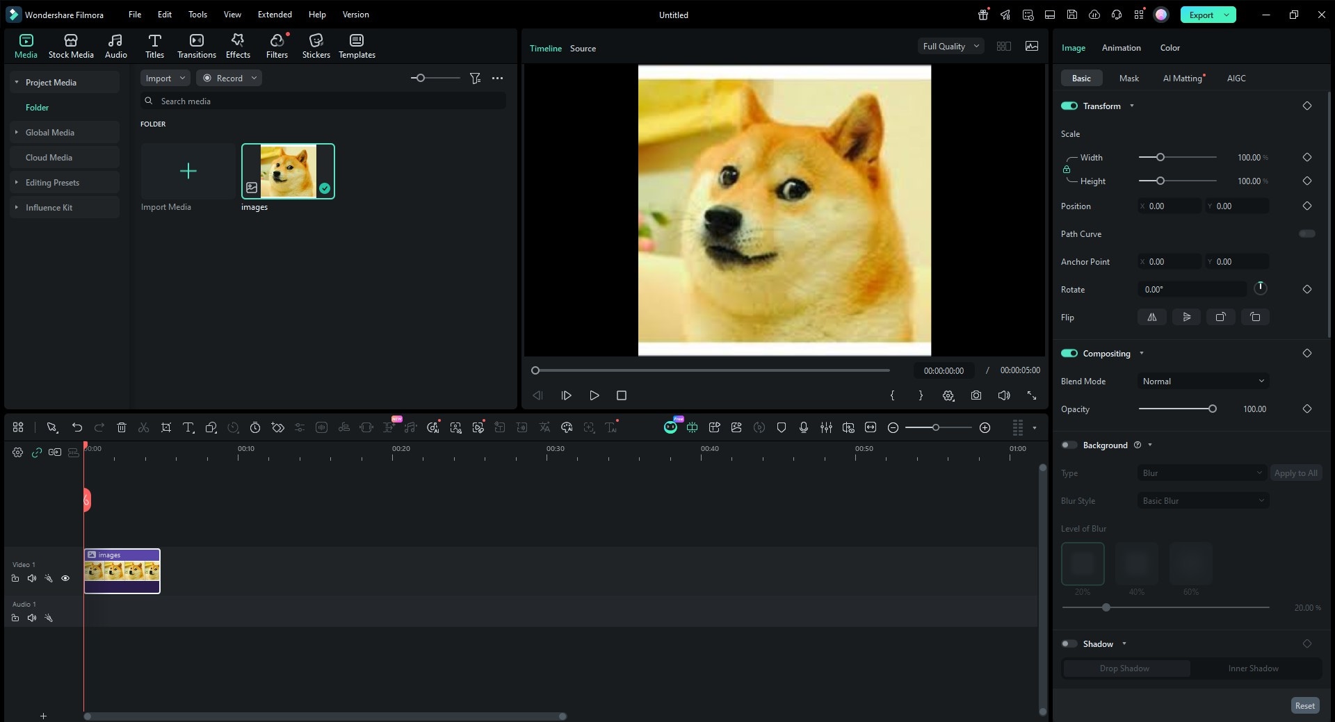Screen dimensions: 1335x722
Task: Select the Effects panel icon
Action: pos(237,44)
